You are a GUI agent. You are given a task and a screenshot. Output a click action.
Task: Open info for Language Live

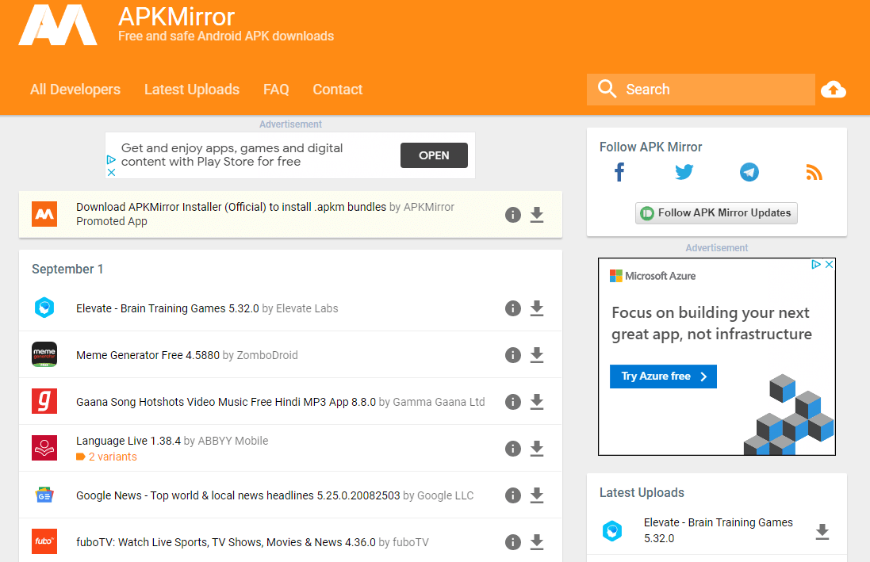tap(512, 448)
